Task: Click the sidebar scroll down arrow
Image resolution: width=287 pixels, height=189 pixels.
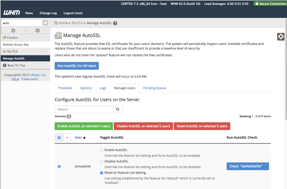Action: coord(38,30)
